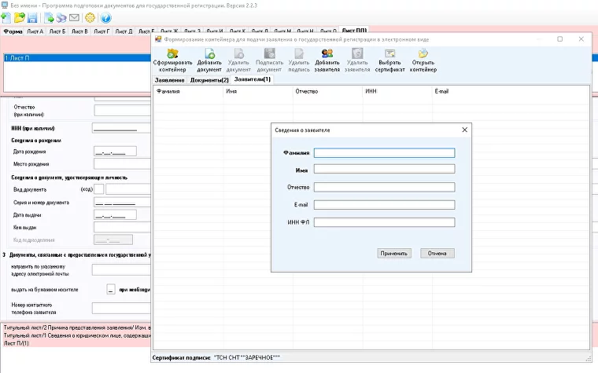
Task: Open the Лист Б tab
Action: [x=57, y=31]
